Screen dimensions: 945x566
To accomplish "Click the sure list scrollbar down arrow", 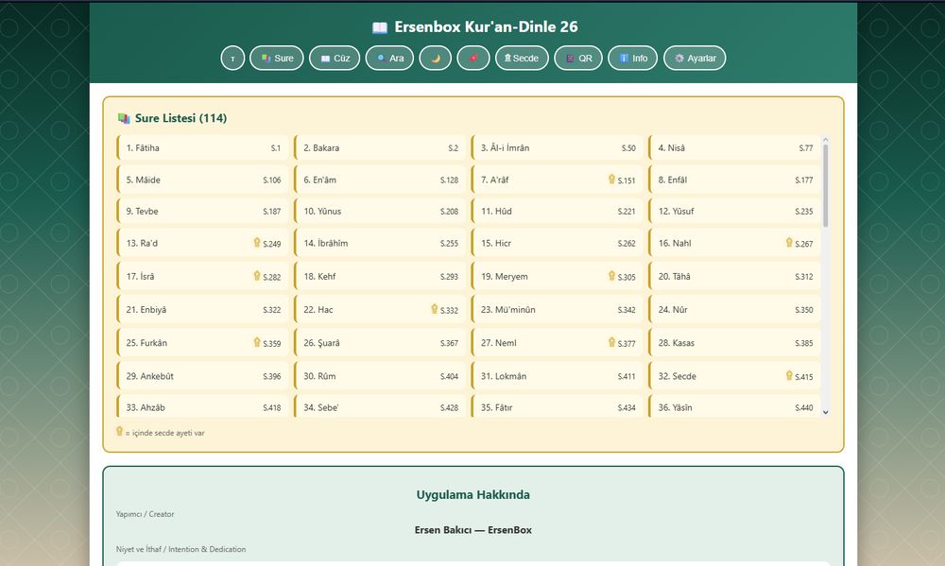I will (826, 412).
